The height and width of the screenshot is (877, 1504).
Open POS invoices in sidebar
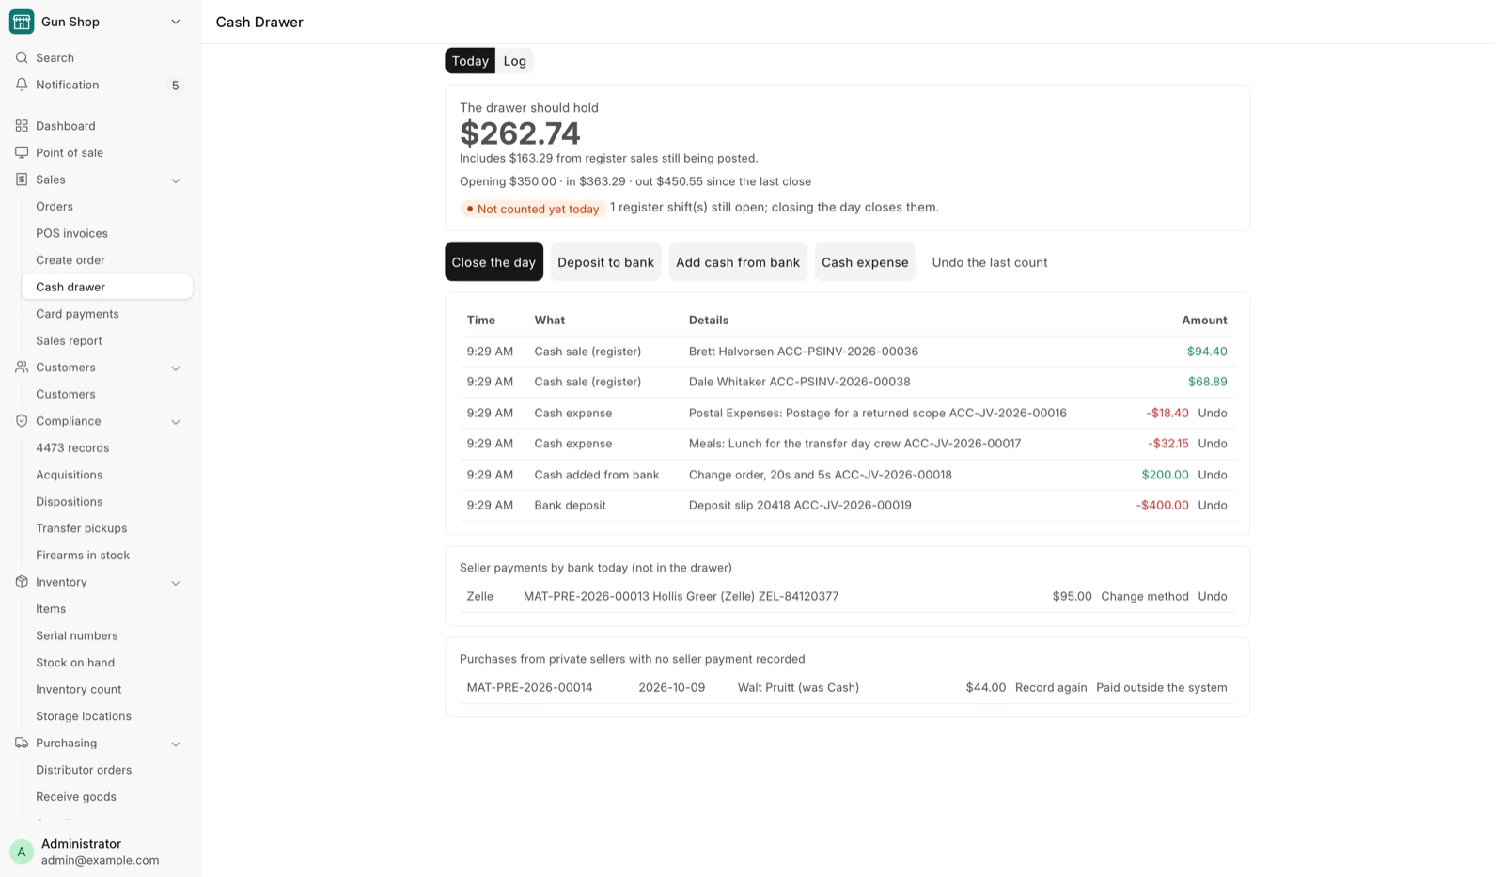click(x=71, y=233)
